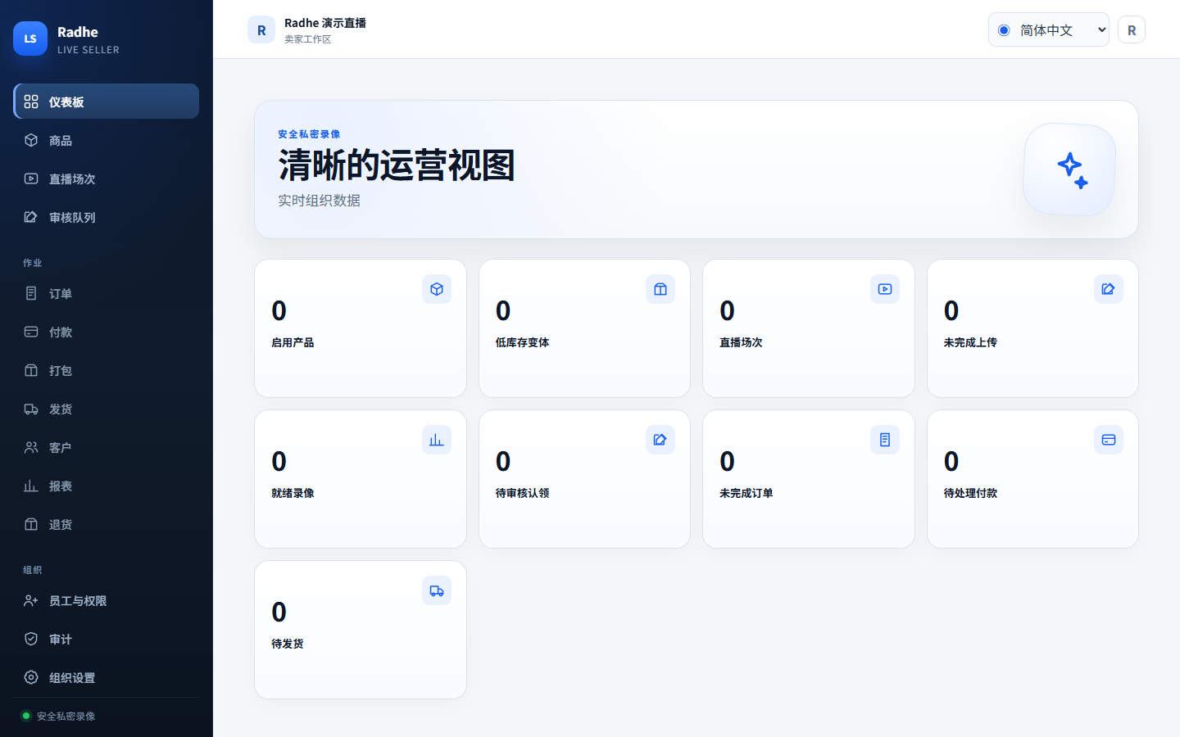
Task: Click the 待处理付款 card label
Action: tap(970, 493)
